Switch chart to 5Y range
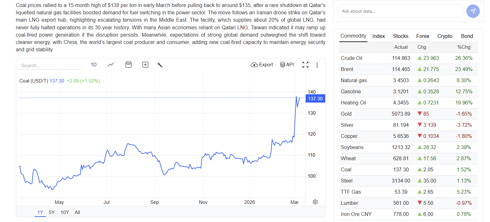Viewport: 490px width, 222px height. tap(52, 212)
